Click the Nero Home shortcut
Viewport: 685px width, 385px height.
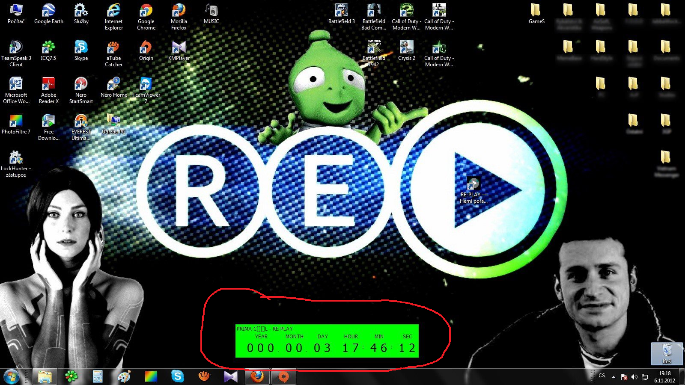pyautogui.click(x=113, y=87)
